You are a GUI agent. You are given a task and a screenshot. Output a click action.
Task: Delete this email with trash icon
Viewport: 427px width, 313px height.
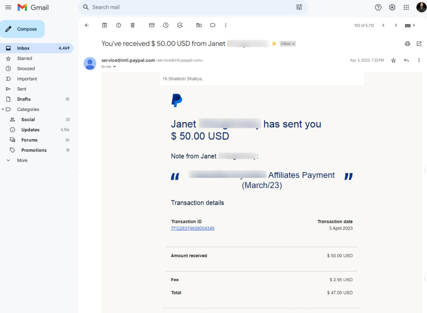pos(133,25)
